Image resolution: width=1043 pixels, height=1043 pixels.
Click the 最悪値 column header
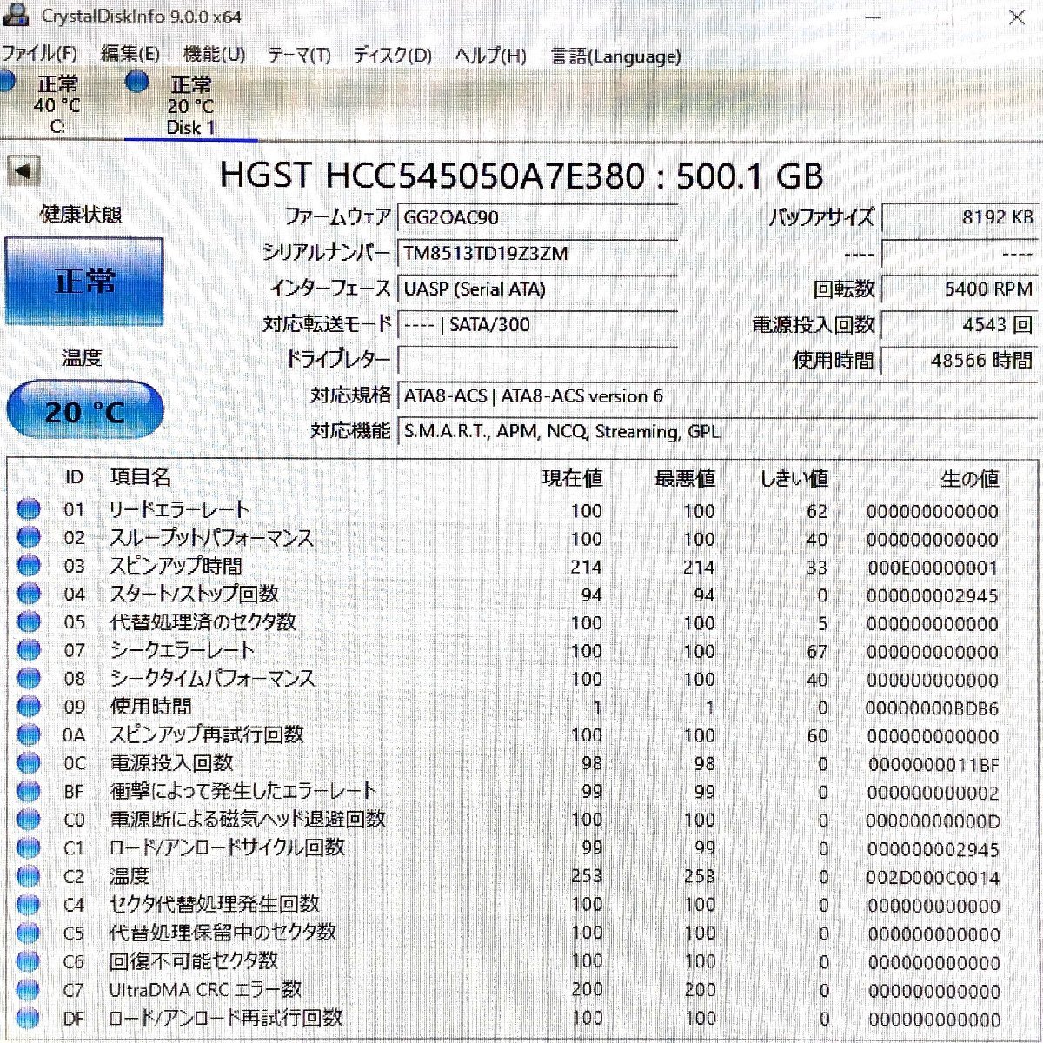(x=685, y=478)
